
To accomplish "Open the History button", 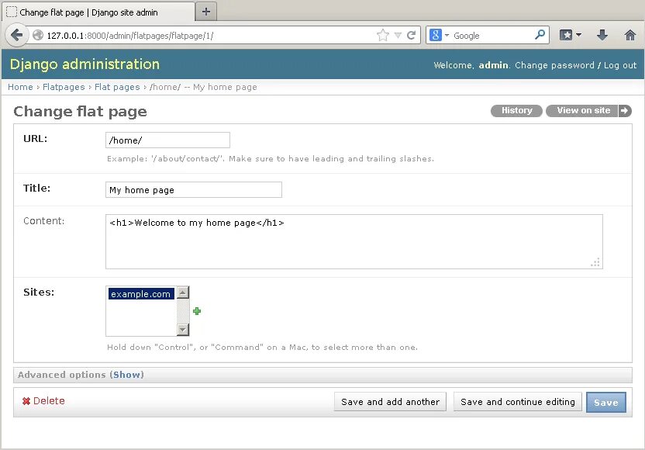I will click(x=516, y=110).
